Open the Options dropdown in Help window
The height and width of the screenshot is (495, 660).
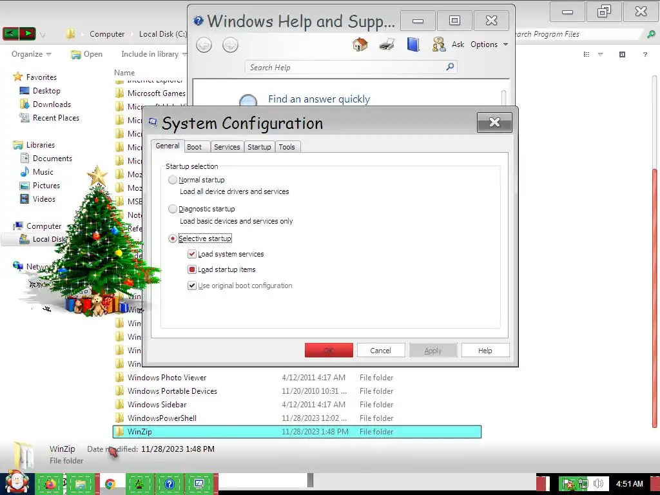pos(489,44)
